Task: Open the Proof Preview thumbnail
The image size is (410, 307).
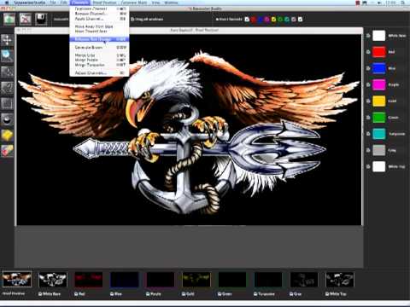Action: click(17, 279)
